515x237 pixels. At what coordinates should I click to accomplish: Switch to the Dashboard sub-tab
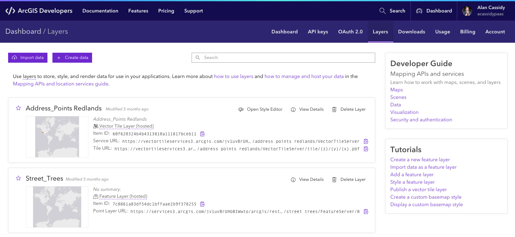pyautogui.click(x=284, y=31)
